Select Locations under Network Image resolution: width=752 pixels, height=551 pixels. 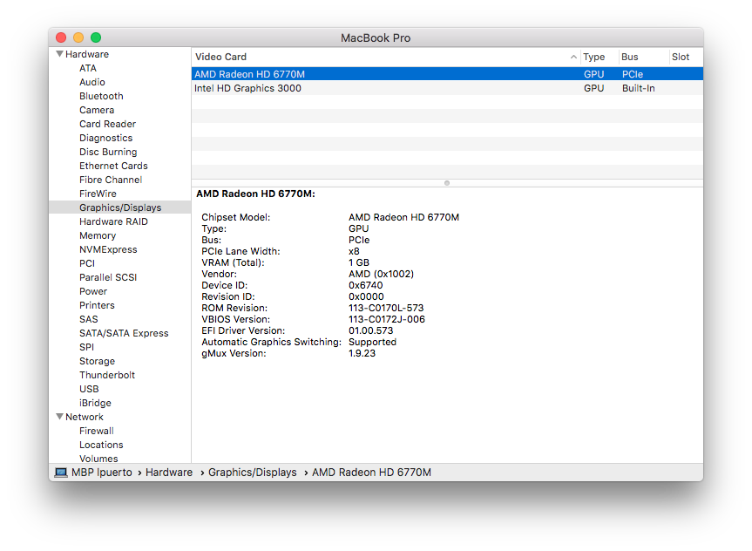(101, 445)
